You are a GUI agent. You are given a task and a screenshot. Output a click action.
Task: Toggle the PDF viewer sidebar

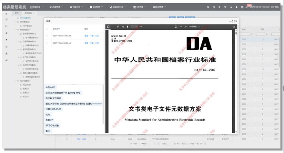(x=109, y=27)
